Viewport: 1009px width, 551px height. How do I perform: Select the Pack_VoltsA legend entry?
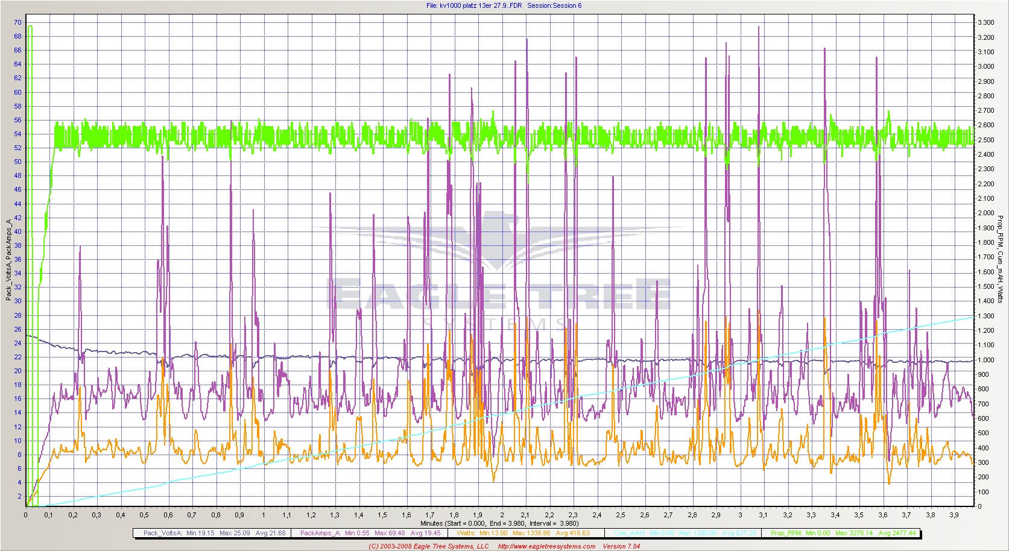[212, 533]
